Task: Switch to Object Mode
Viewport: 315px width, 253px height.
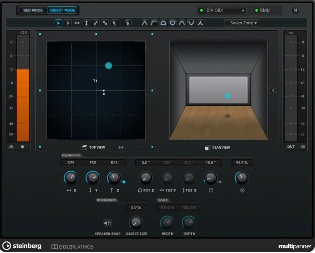Action: (x=62, y=10)
